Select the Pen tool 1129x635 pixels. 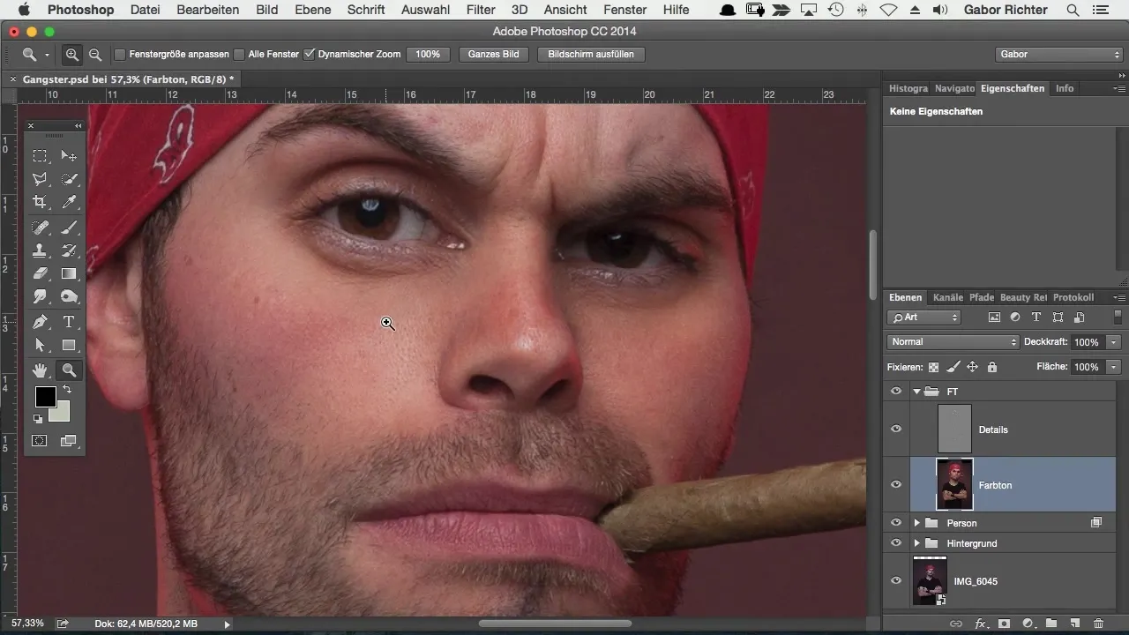pos(40,322)
